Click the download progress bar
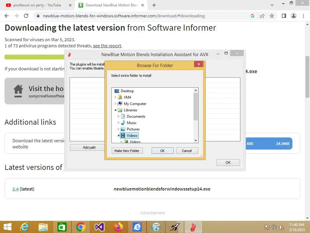The height and width of the screenshot is (233, 310). 35,57
